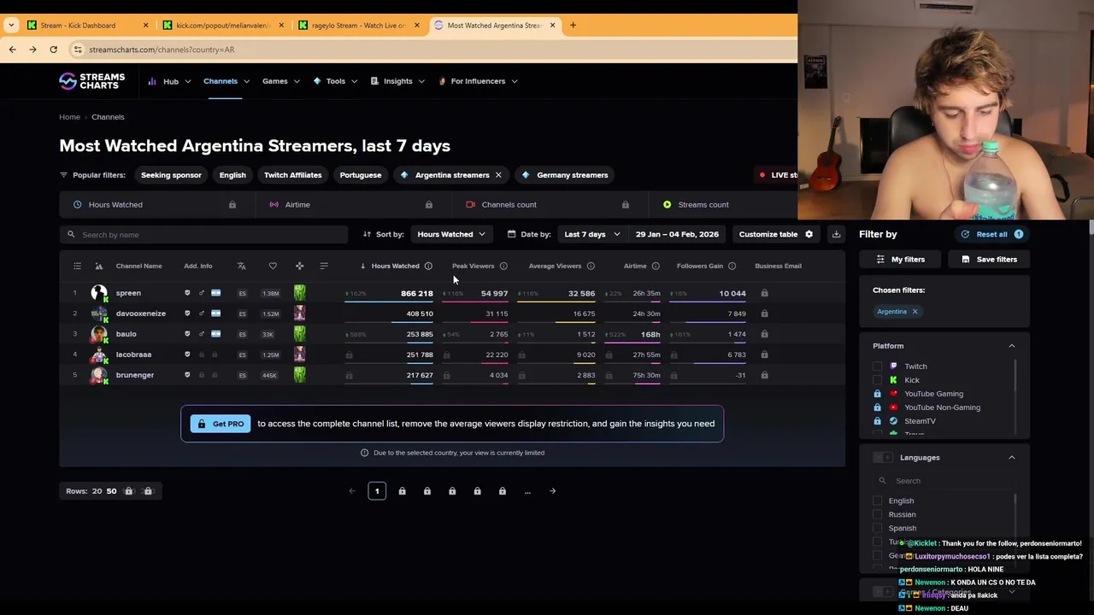Expand the Tools menu dropdown

(x=335, y=81)
